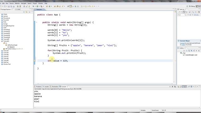Click the Debug bug icon in toolbar

click(x=33, y=6)
